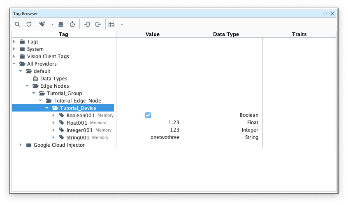Screen dimensions: 348x205
Task: Expand the Vision Client Tags folder
Action: (14, 56)
